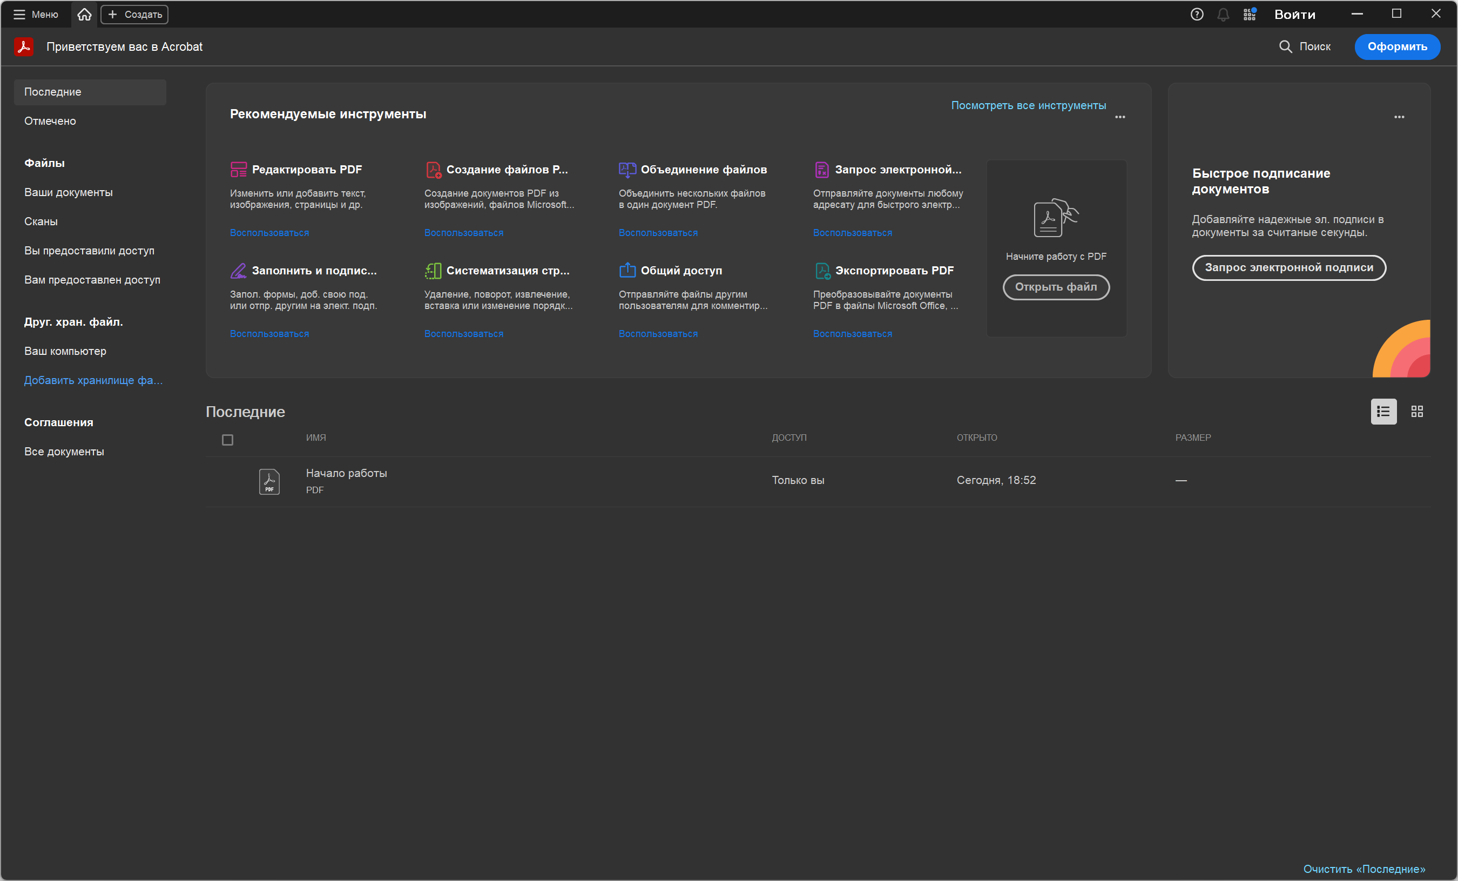Open the hamburger Menu
The image size is (1458, 881).
tap(36, 14)
